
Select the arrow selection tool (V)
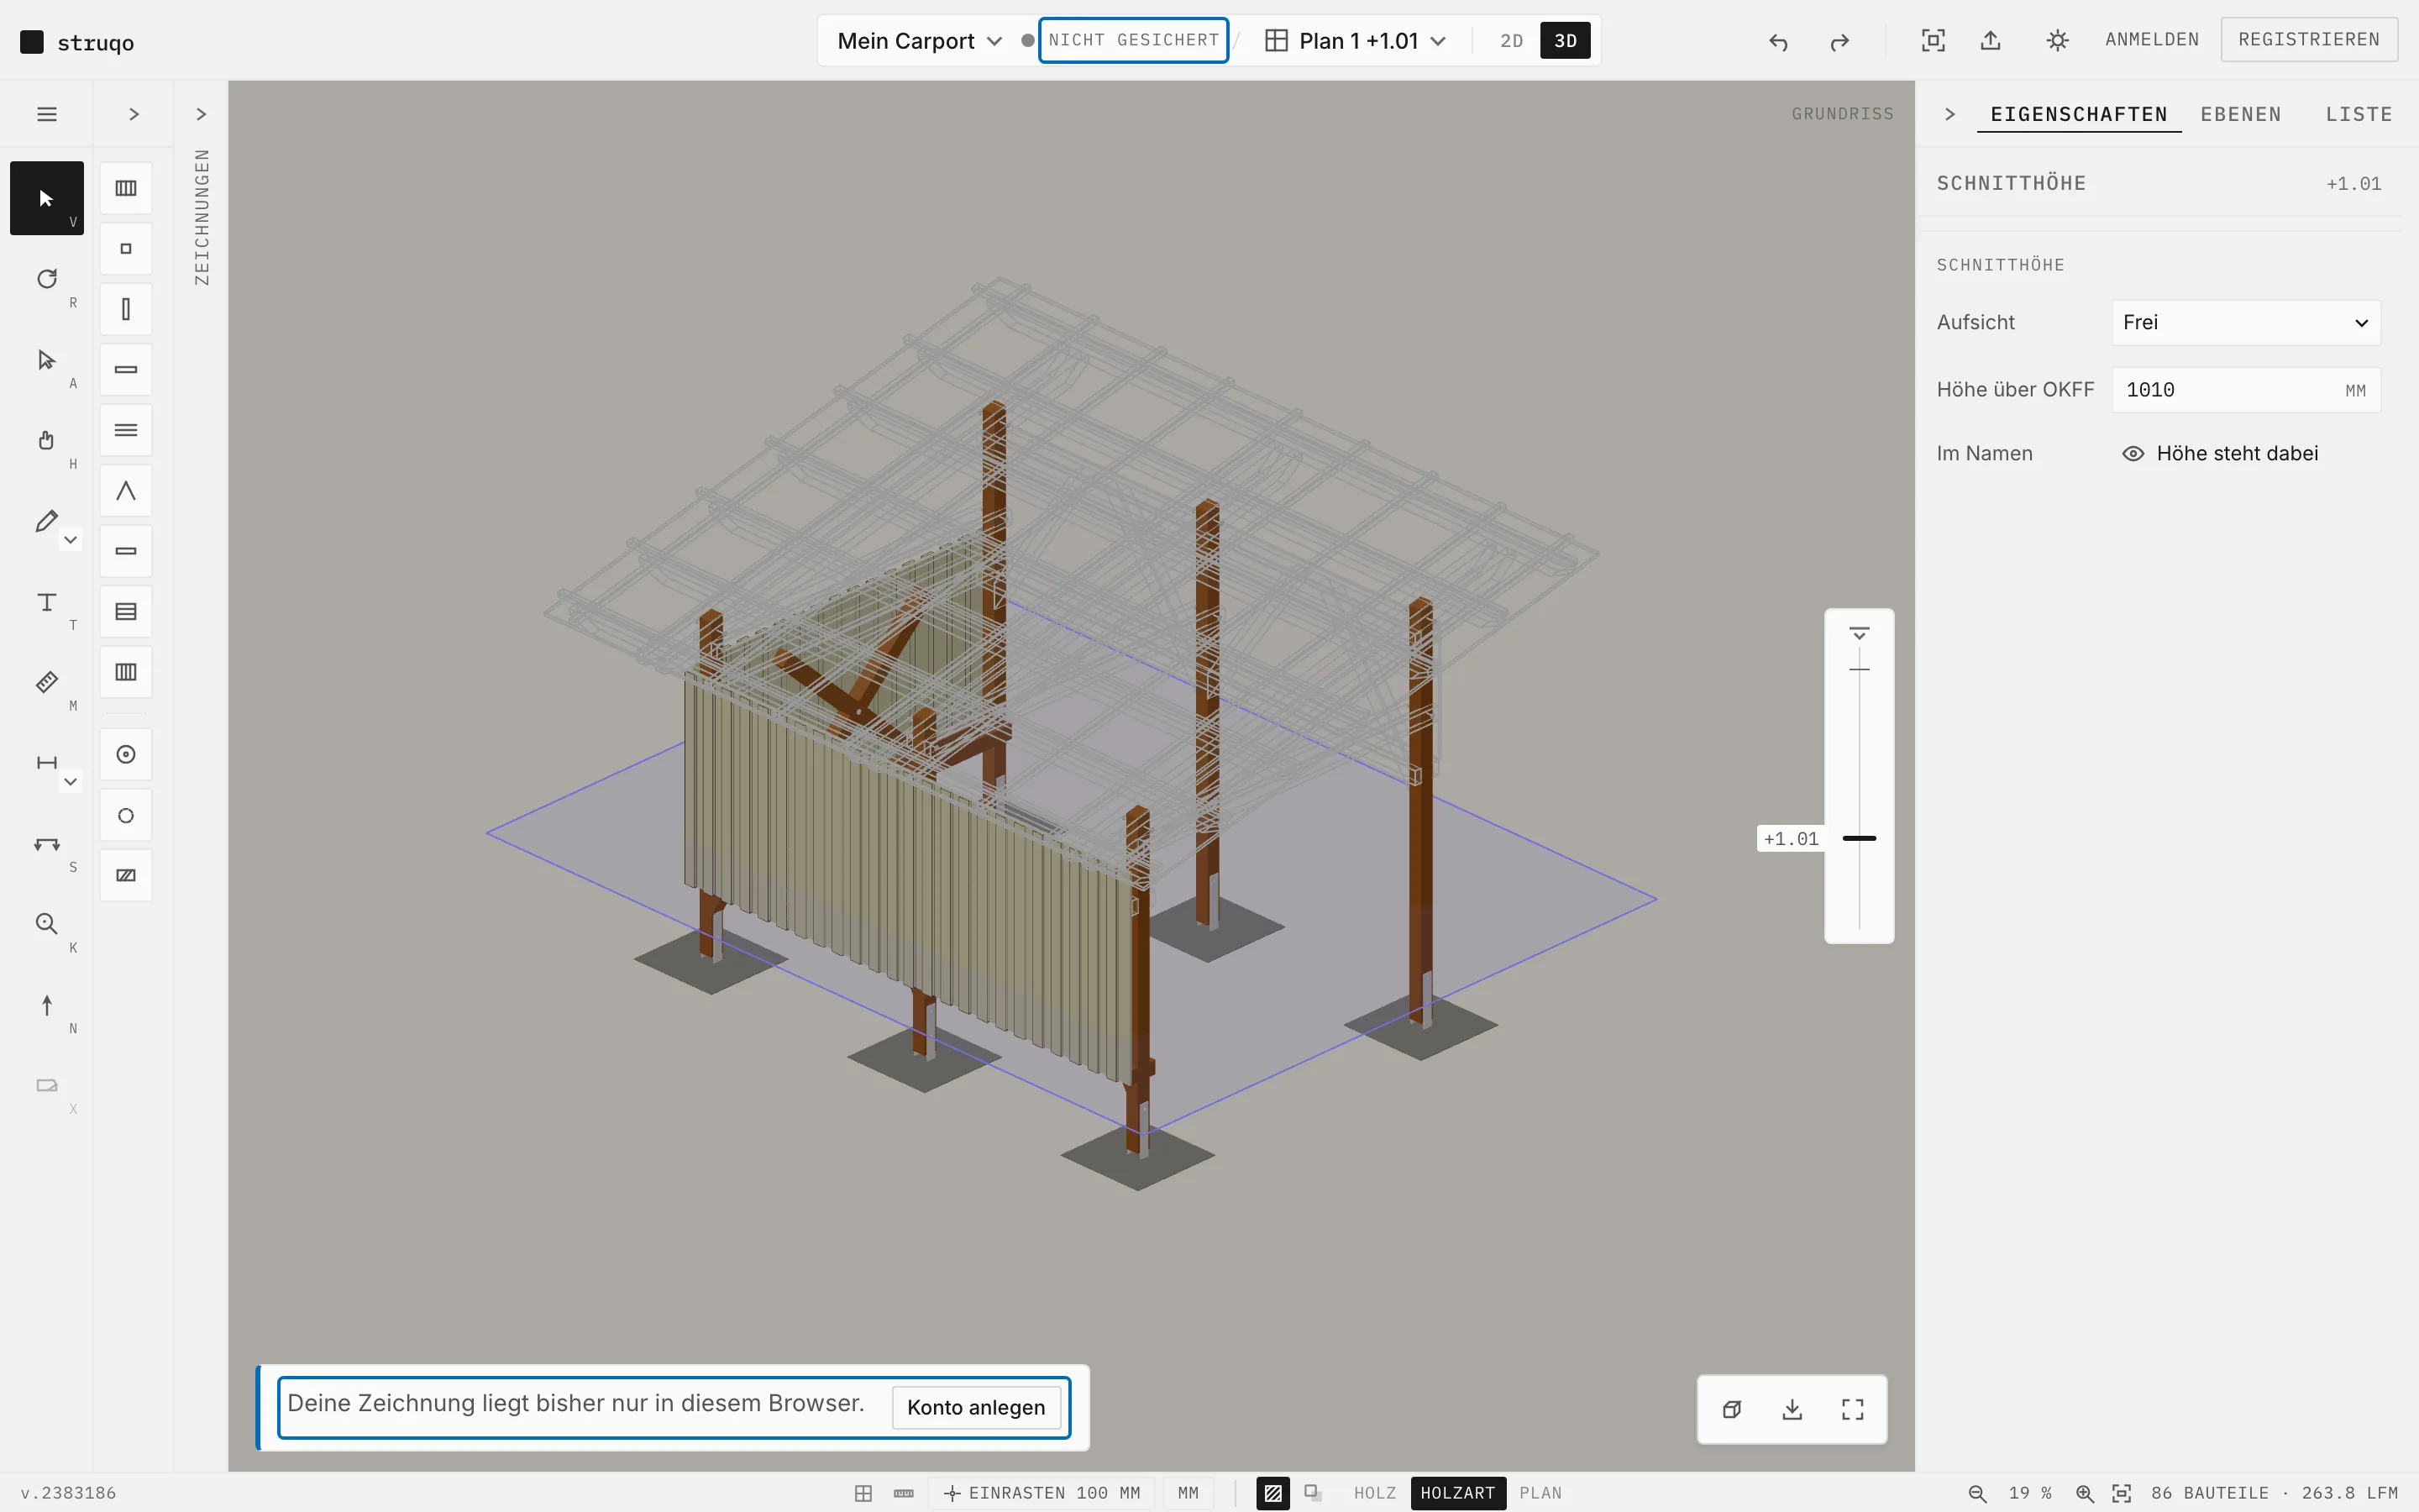[x=47, y=198]
